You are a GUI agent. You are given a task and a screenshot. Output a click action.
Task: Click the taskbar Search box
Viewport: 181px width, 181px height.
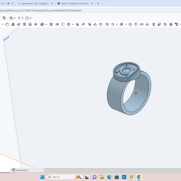[x=65, y=177]
